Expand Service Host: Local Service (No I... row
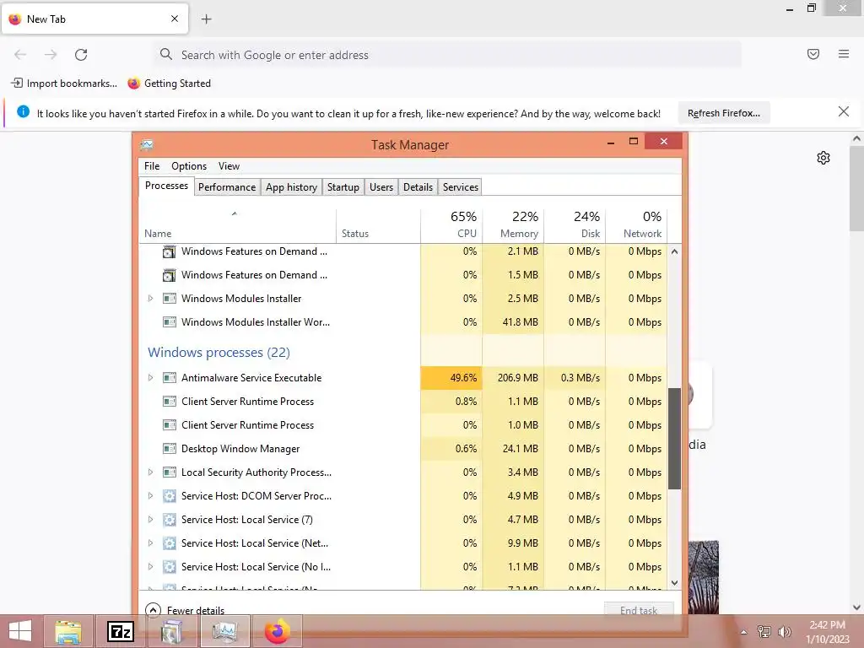Viewport: 864px width, 648px height. (x=150, y=567)
